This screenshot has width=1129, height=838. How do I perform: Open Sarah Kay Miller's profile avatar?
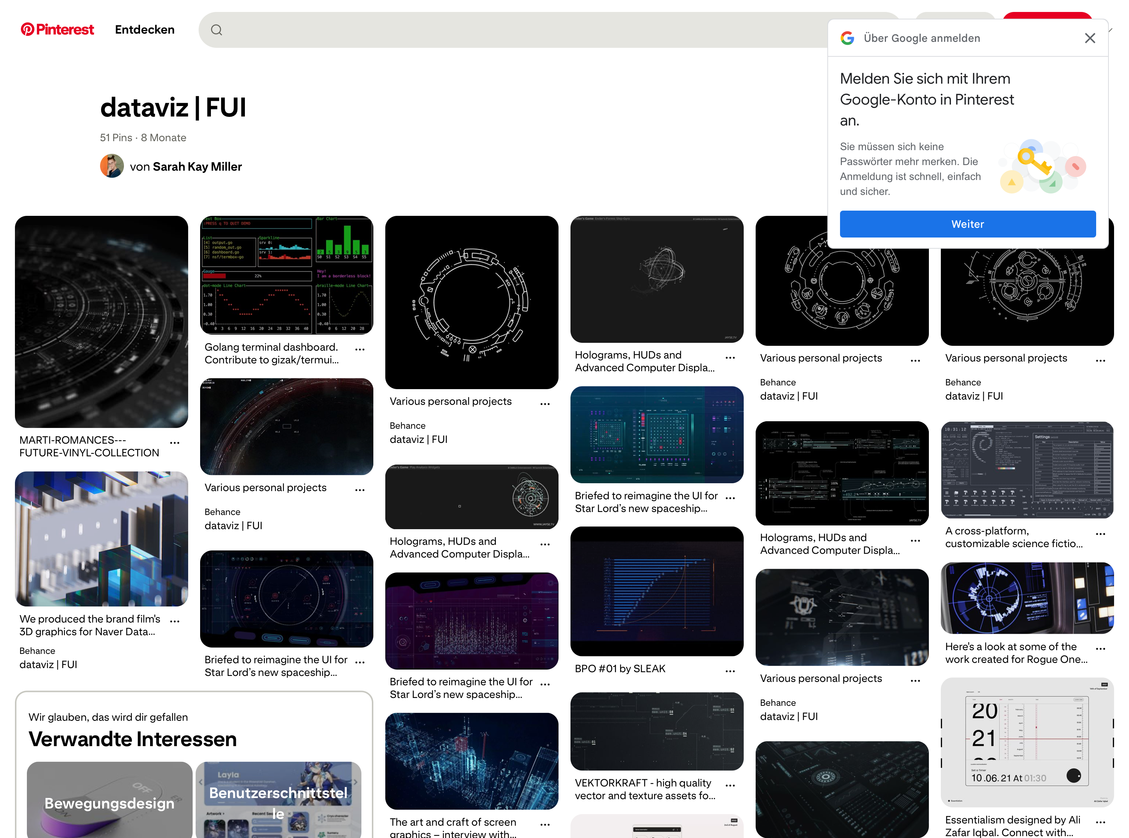112,167
